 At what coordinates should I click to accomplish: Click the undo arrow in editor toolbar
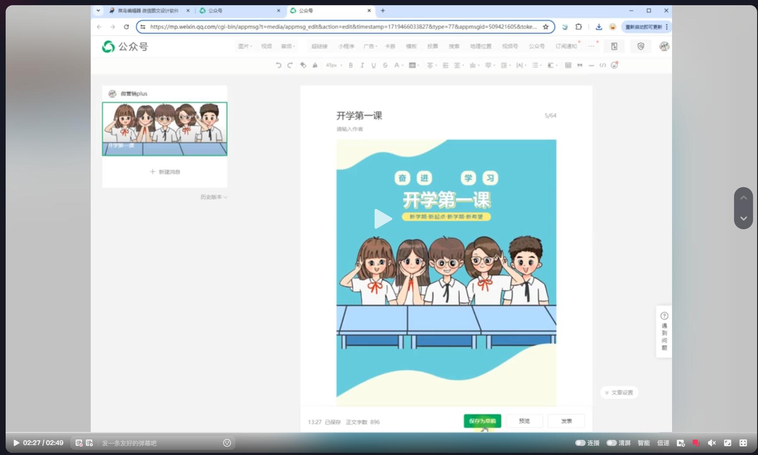click(x=278, y=65)
